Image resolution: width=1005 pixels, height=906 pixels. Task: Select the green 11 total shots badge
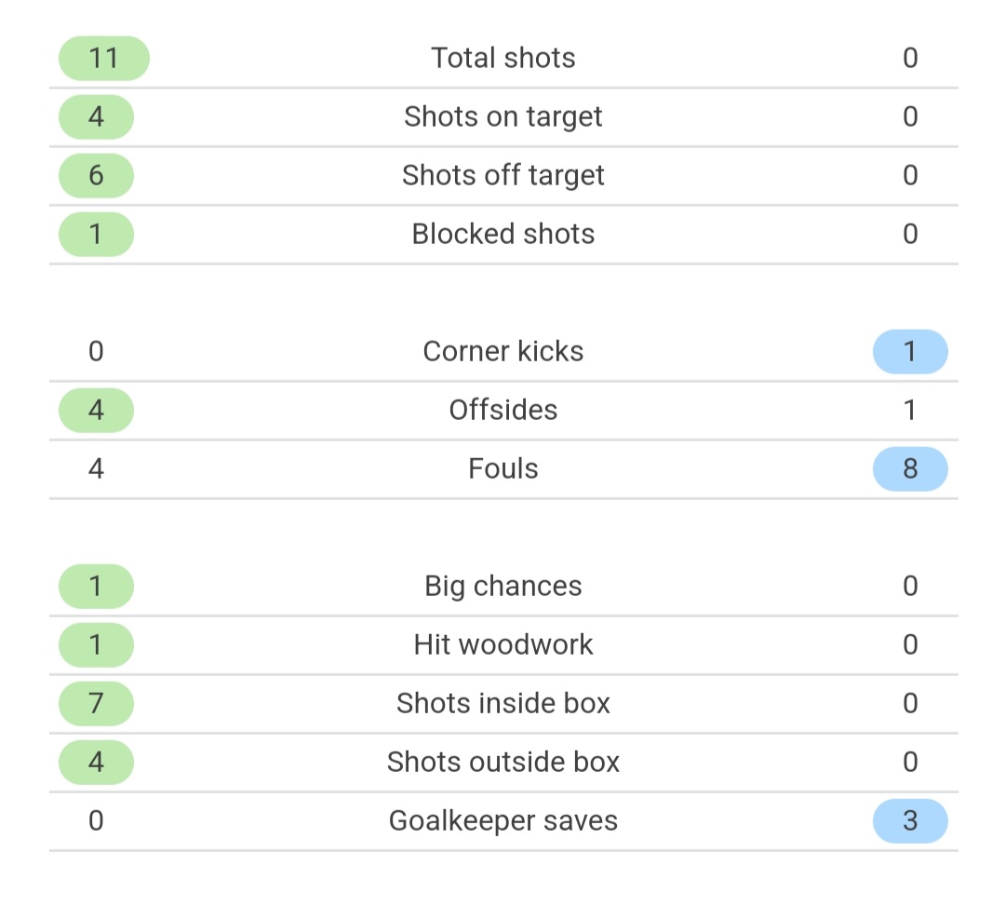tap(104, 59)
